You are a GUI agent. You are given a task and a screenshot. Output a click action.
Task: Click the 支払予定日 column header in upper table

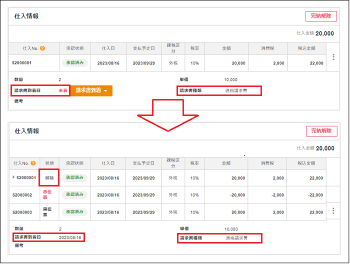pyautogui.click(x=144, y=48)
